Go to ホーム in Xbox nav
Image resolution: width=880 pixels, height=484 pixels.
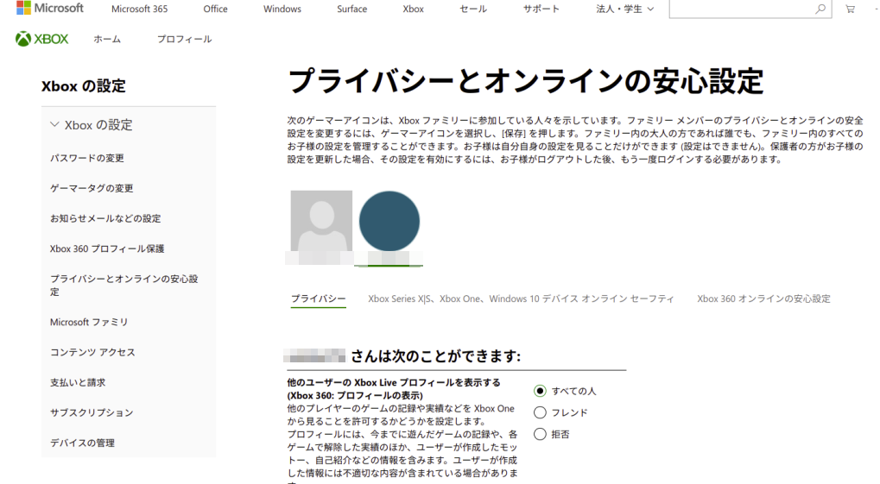[x=106, y=39]
